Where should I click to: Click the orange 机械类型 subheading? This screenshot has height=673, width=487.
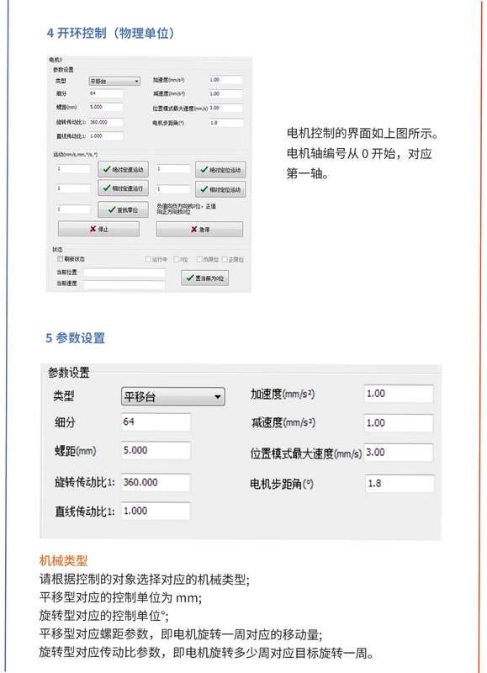pos(63,560)
